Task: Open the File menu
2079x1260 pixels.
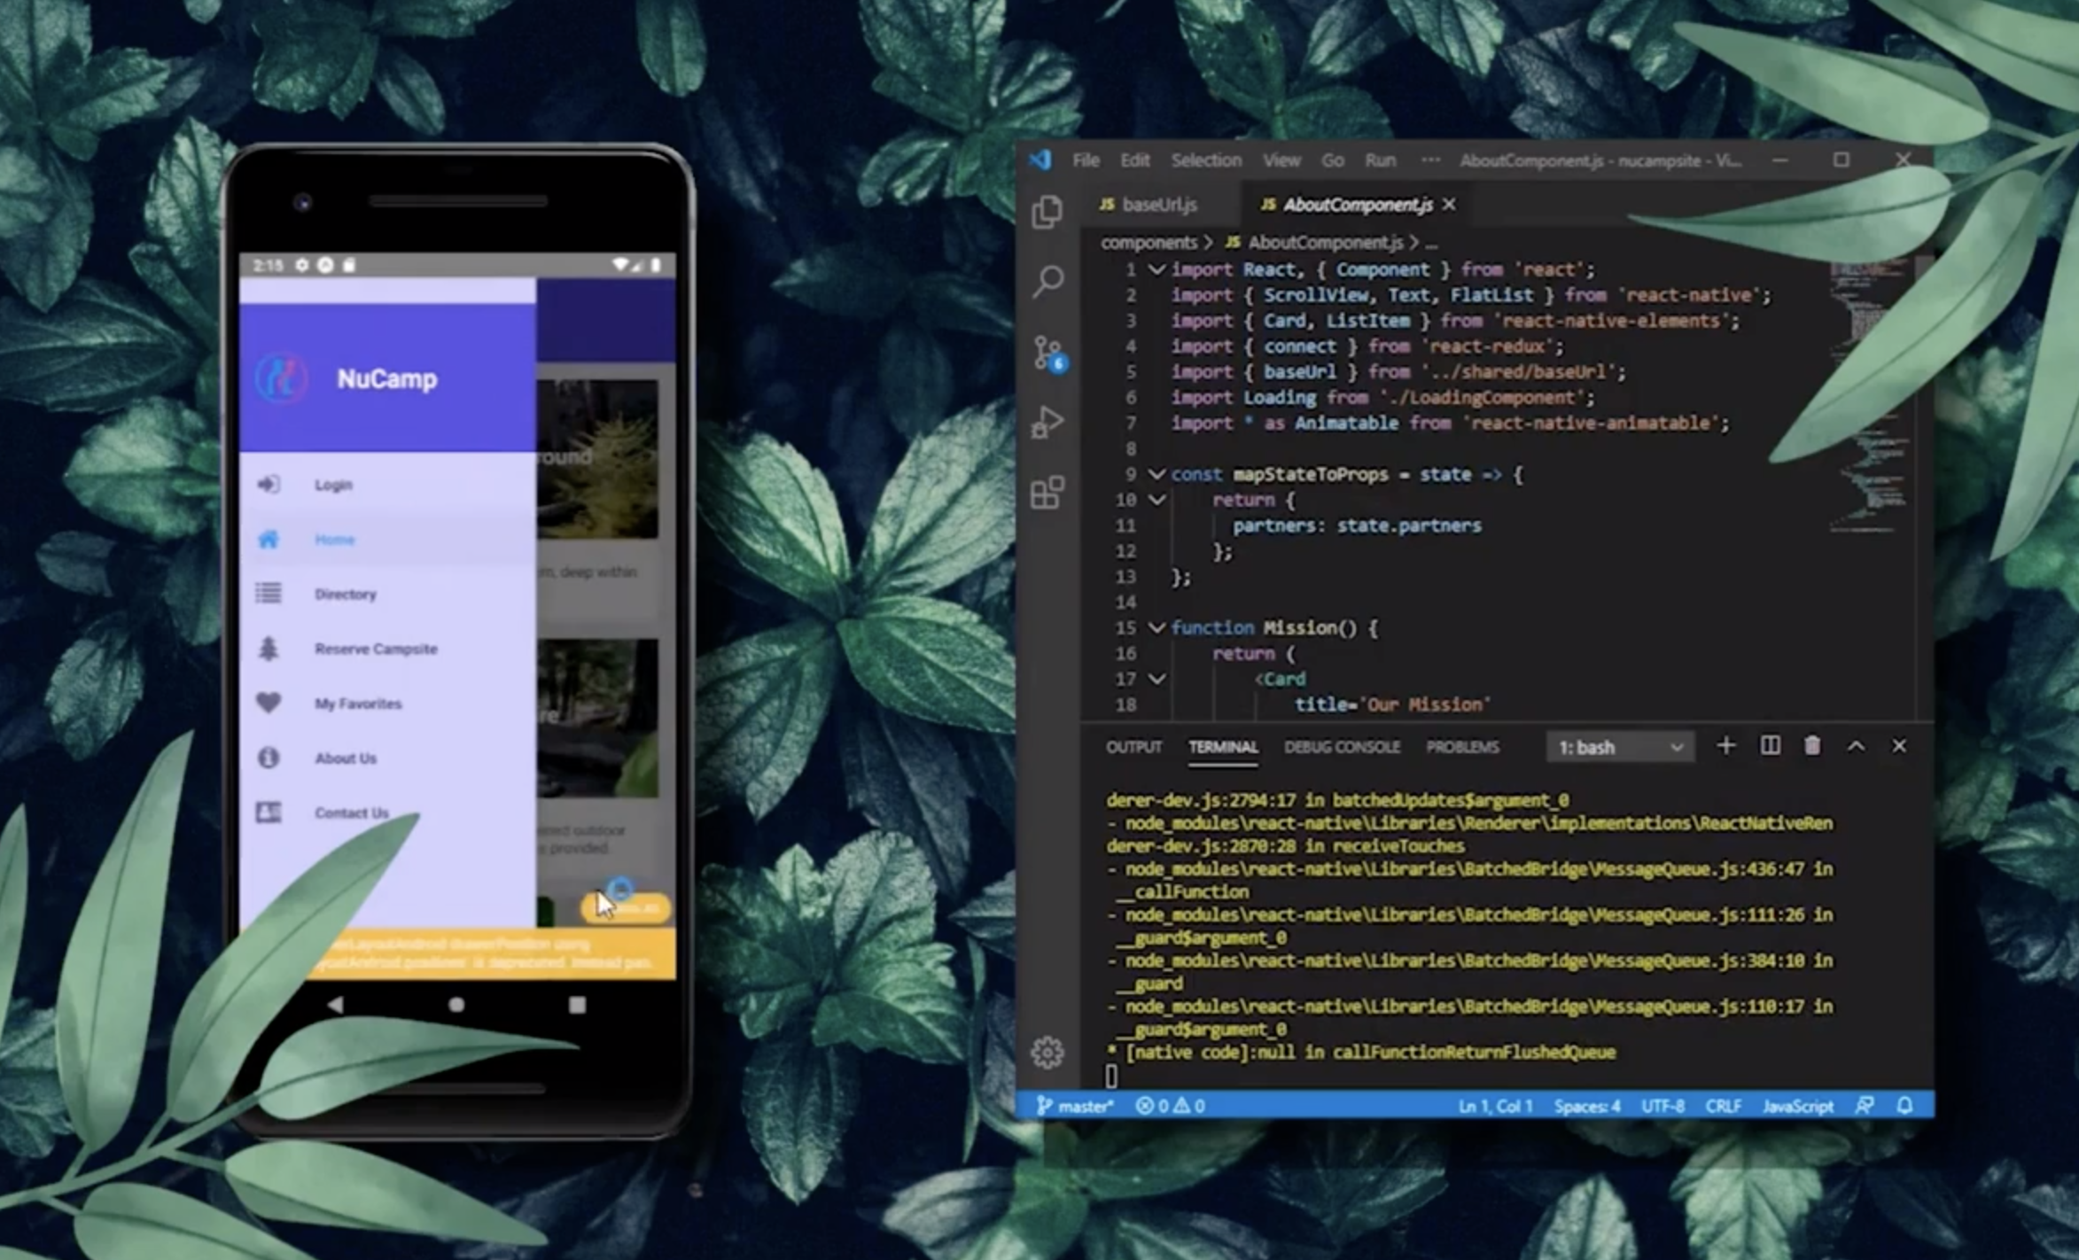Action: [x=1086, y=160]
